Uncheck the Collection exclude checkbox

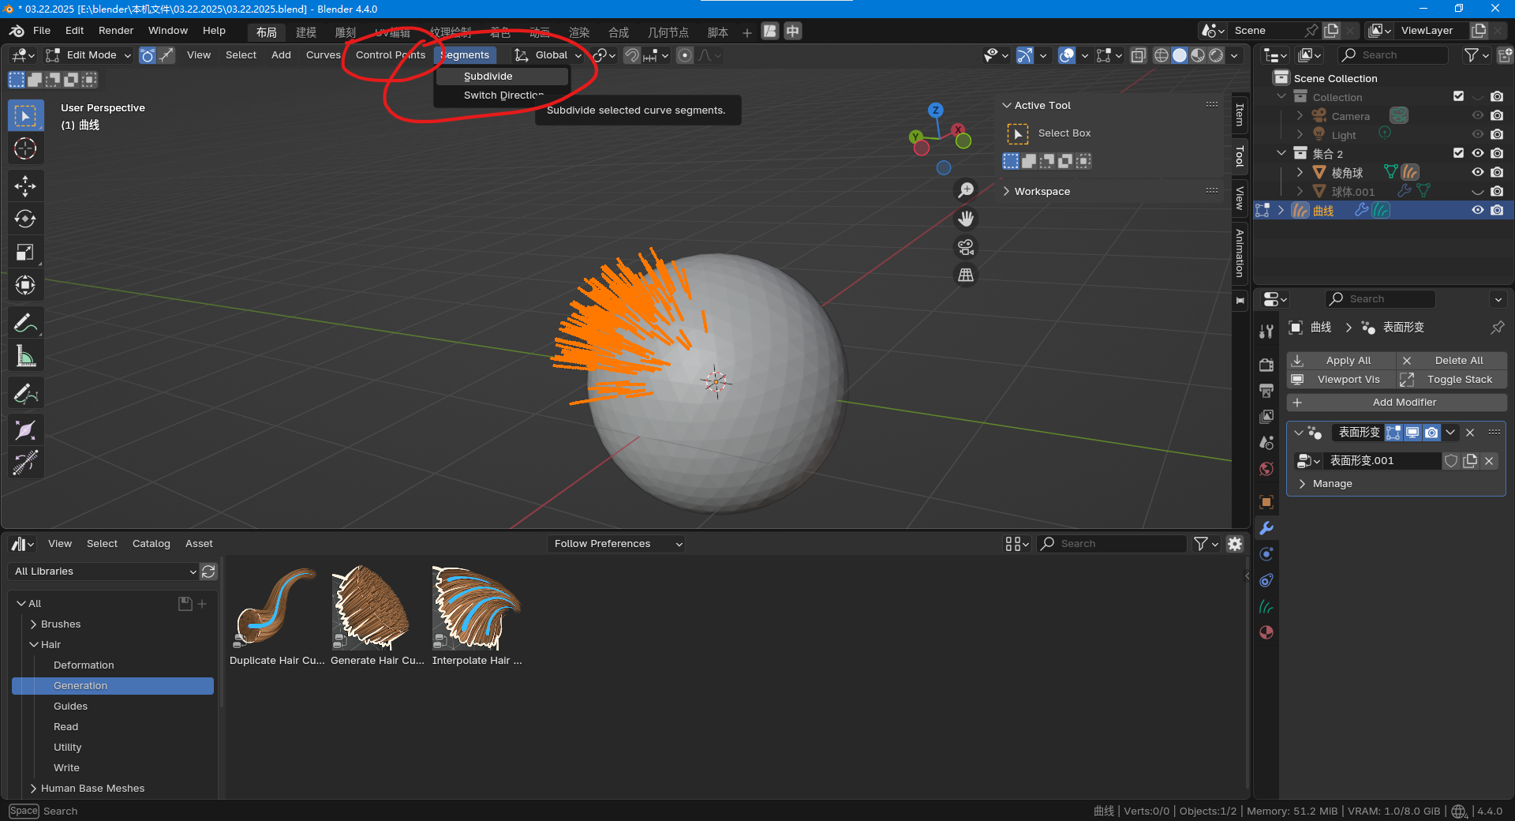click(x=1458, y=96)
